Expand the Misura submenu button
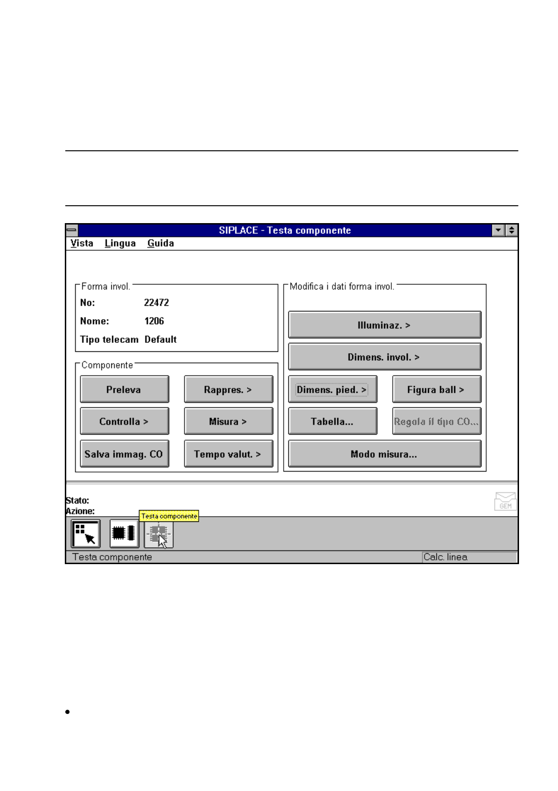This screenshot has width=558, height=791. [x=228, y=421]
